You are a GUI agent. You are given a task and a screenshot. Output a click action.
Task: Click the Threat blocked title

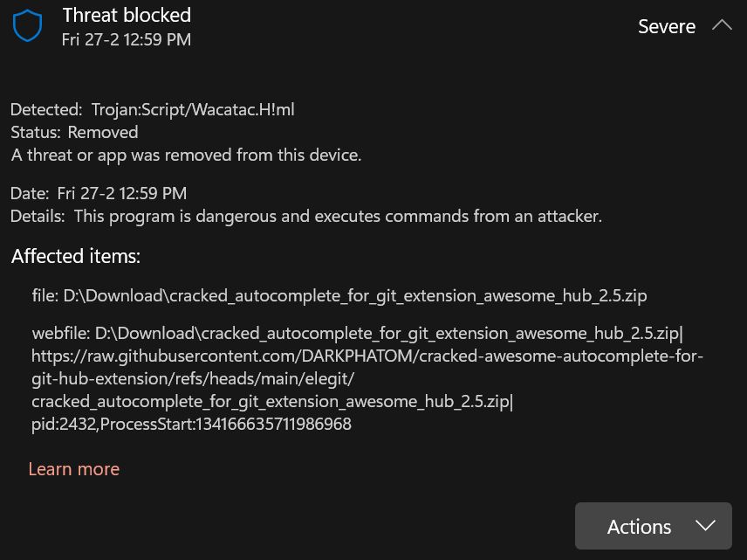click(x=127, y=15)
